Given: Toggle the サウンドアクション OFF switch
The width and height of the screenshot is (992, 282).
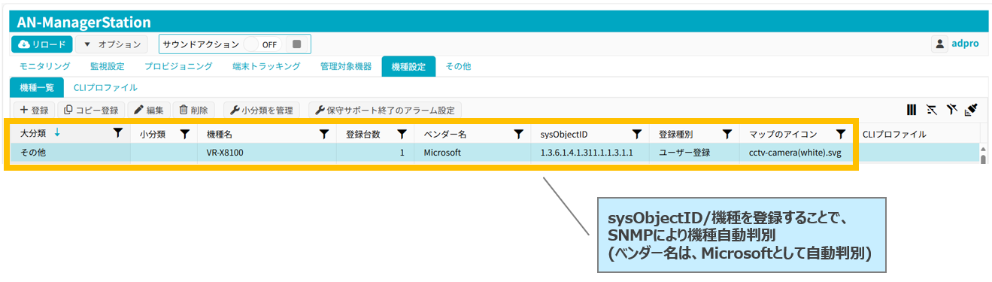Looking at the screenshot, I should click(263, 44).
